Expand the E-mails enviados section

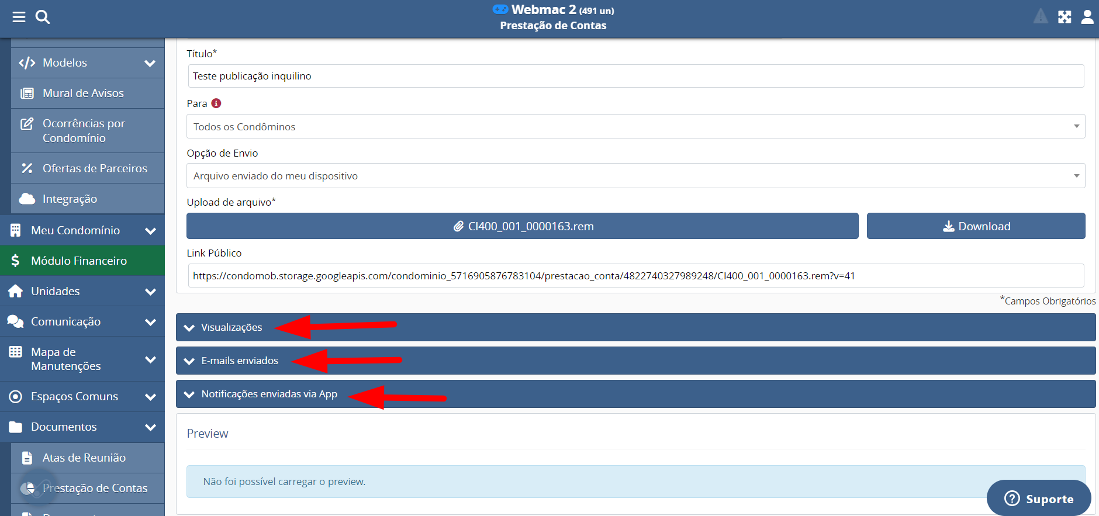(240, 361)
